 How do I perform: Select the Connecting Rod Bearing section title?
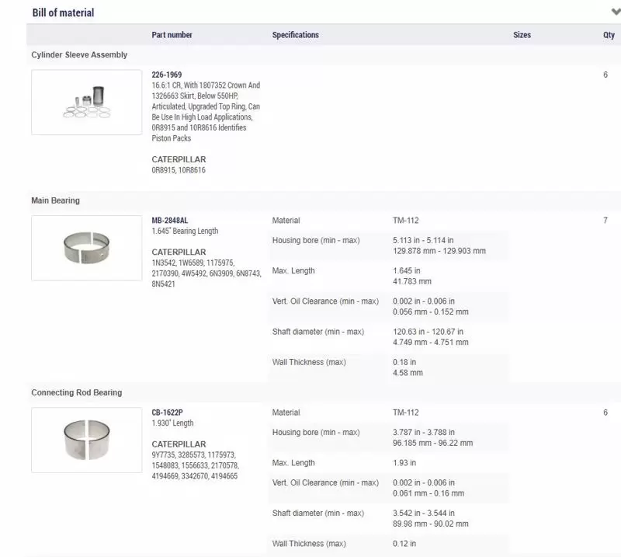point(77,392)
